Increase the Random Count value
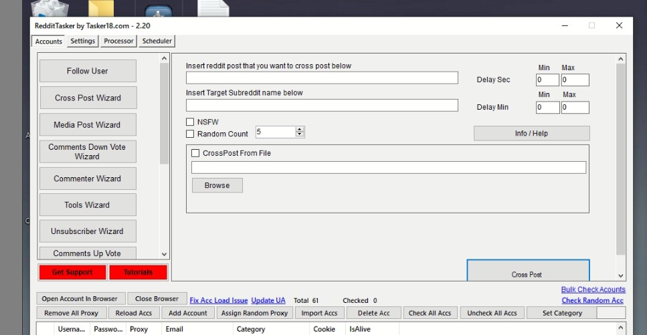 (x=300, y=129)
